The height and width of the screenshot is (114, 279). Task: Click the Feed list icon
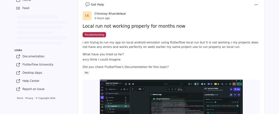[18, 8]
